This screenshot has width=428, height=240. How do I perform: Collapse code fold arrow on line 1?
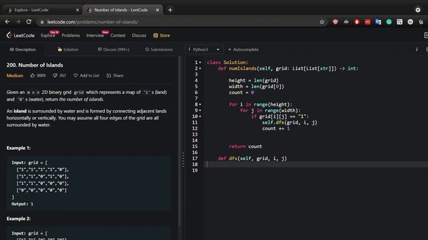coord(200,63)
